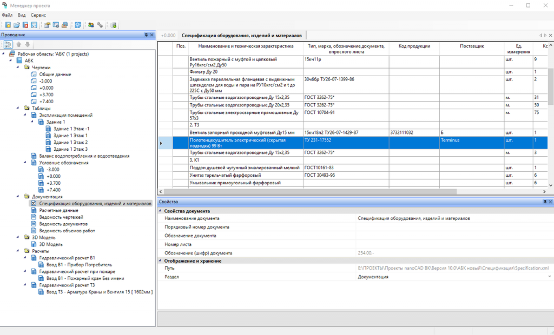
Task: Switch to the +0.000 document tab
Action: (168, 35)
